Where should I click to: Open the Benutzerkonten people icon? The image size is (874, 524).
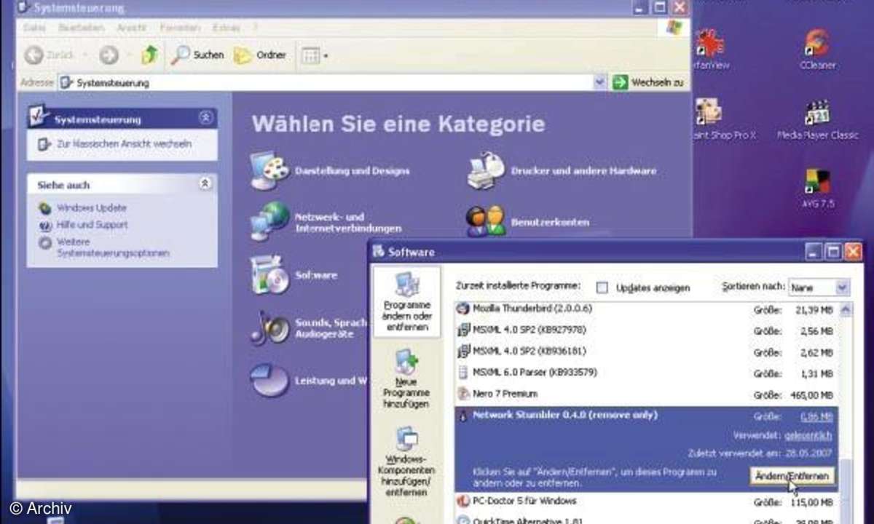[486, 222]
